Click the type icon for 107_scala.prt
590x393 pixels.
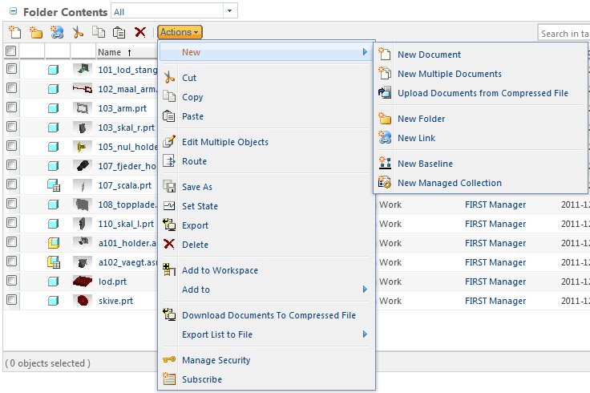(54, 185)
